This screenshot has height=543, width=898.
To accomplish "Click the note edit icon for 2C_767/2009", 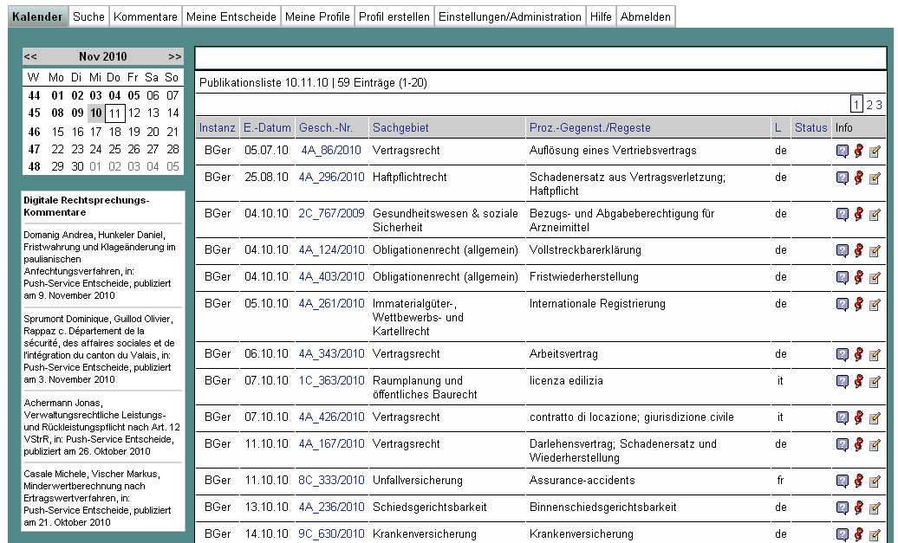I will tap(875, 214).
